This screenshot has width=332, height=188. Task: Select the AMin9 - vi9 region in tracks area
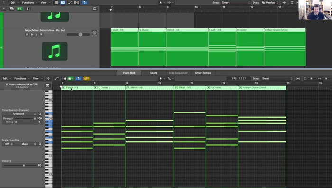tap(187, 47)
